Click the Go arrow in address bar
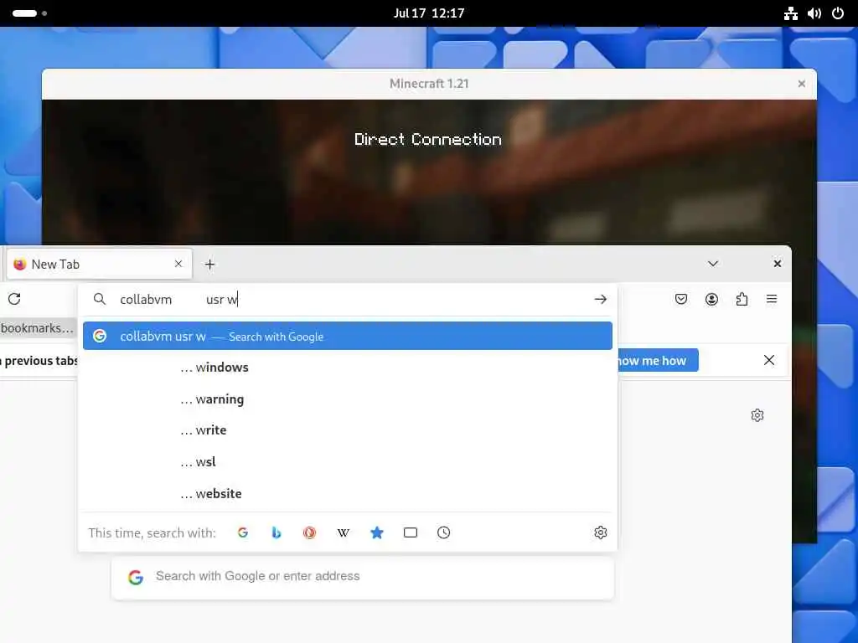The width and height of the screenshot is (858, 643). tap(600, 299)
